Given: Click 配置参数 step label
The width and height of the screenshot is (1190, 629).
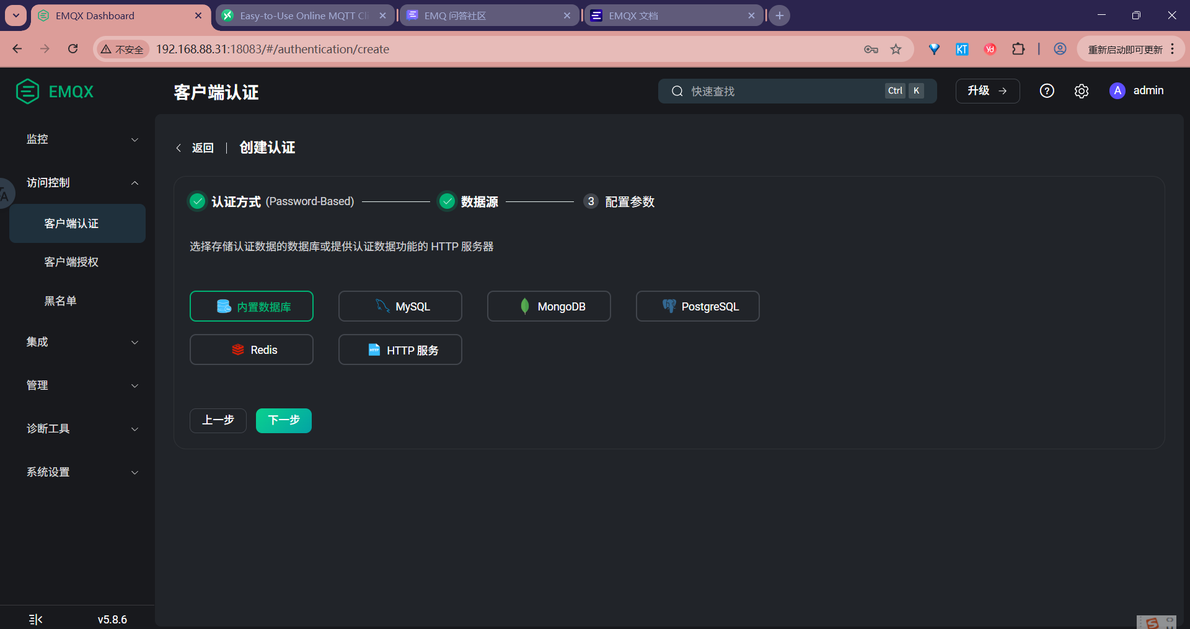Looking at the screenshot, I should [630, 202].
